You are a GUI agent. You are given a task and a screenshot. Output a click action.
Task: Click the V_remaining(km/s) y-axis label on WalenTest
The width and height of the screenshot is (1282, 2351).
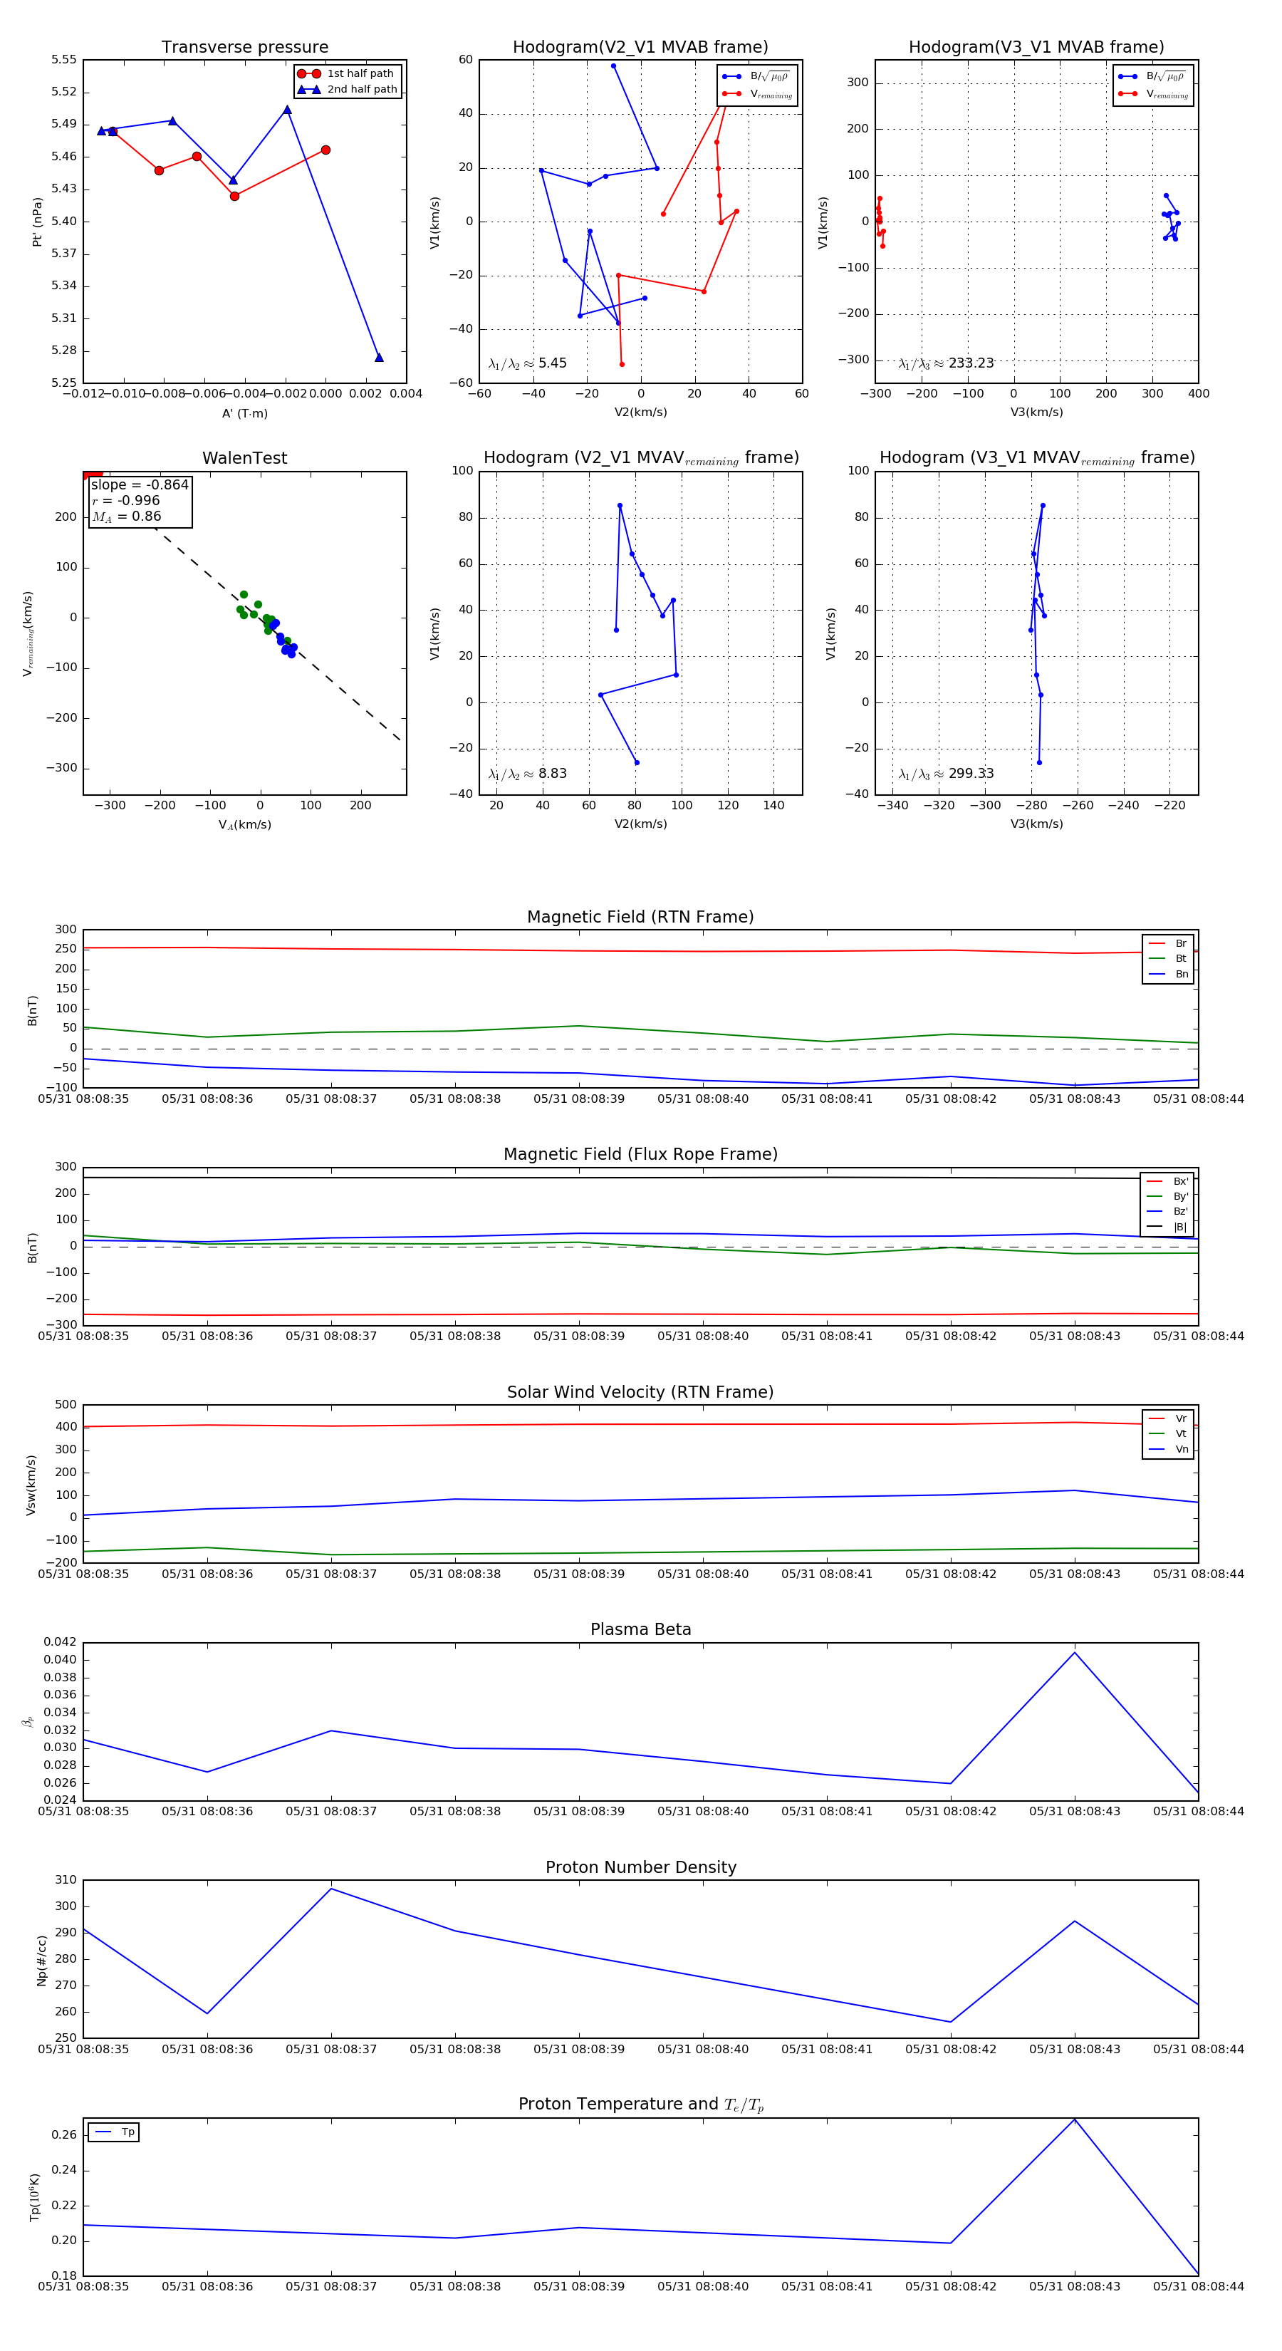tap(28, 633)
